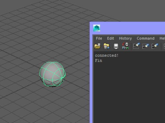Open the History menu

coord(125,38)
